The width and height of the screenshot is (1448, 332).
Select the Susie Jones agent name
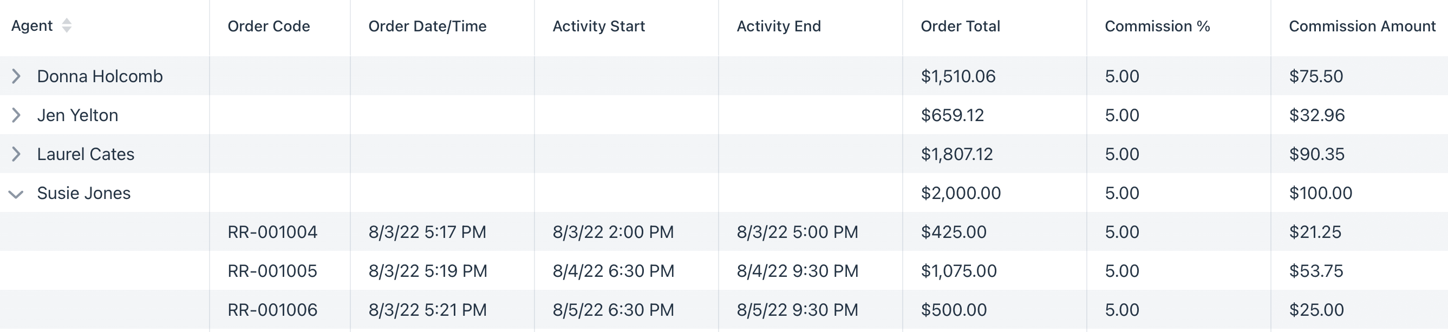click(84, 193)
